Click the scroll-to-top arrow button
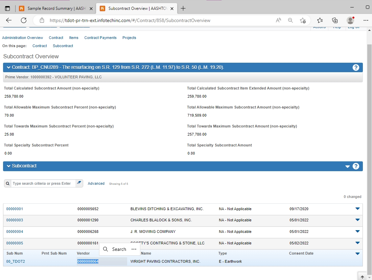The width and height of the screenshot is (372, 280). [x=362, y=277]
